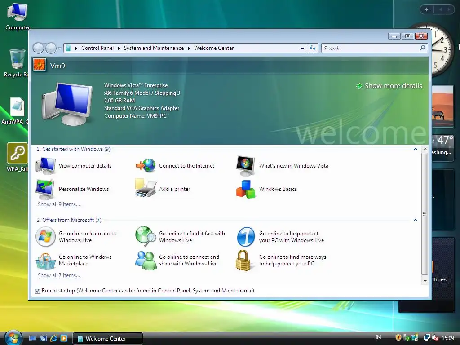
Task: Click the scrollbar up arrow
Action: (425, 149)
